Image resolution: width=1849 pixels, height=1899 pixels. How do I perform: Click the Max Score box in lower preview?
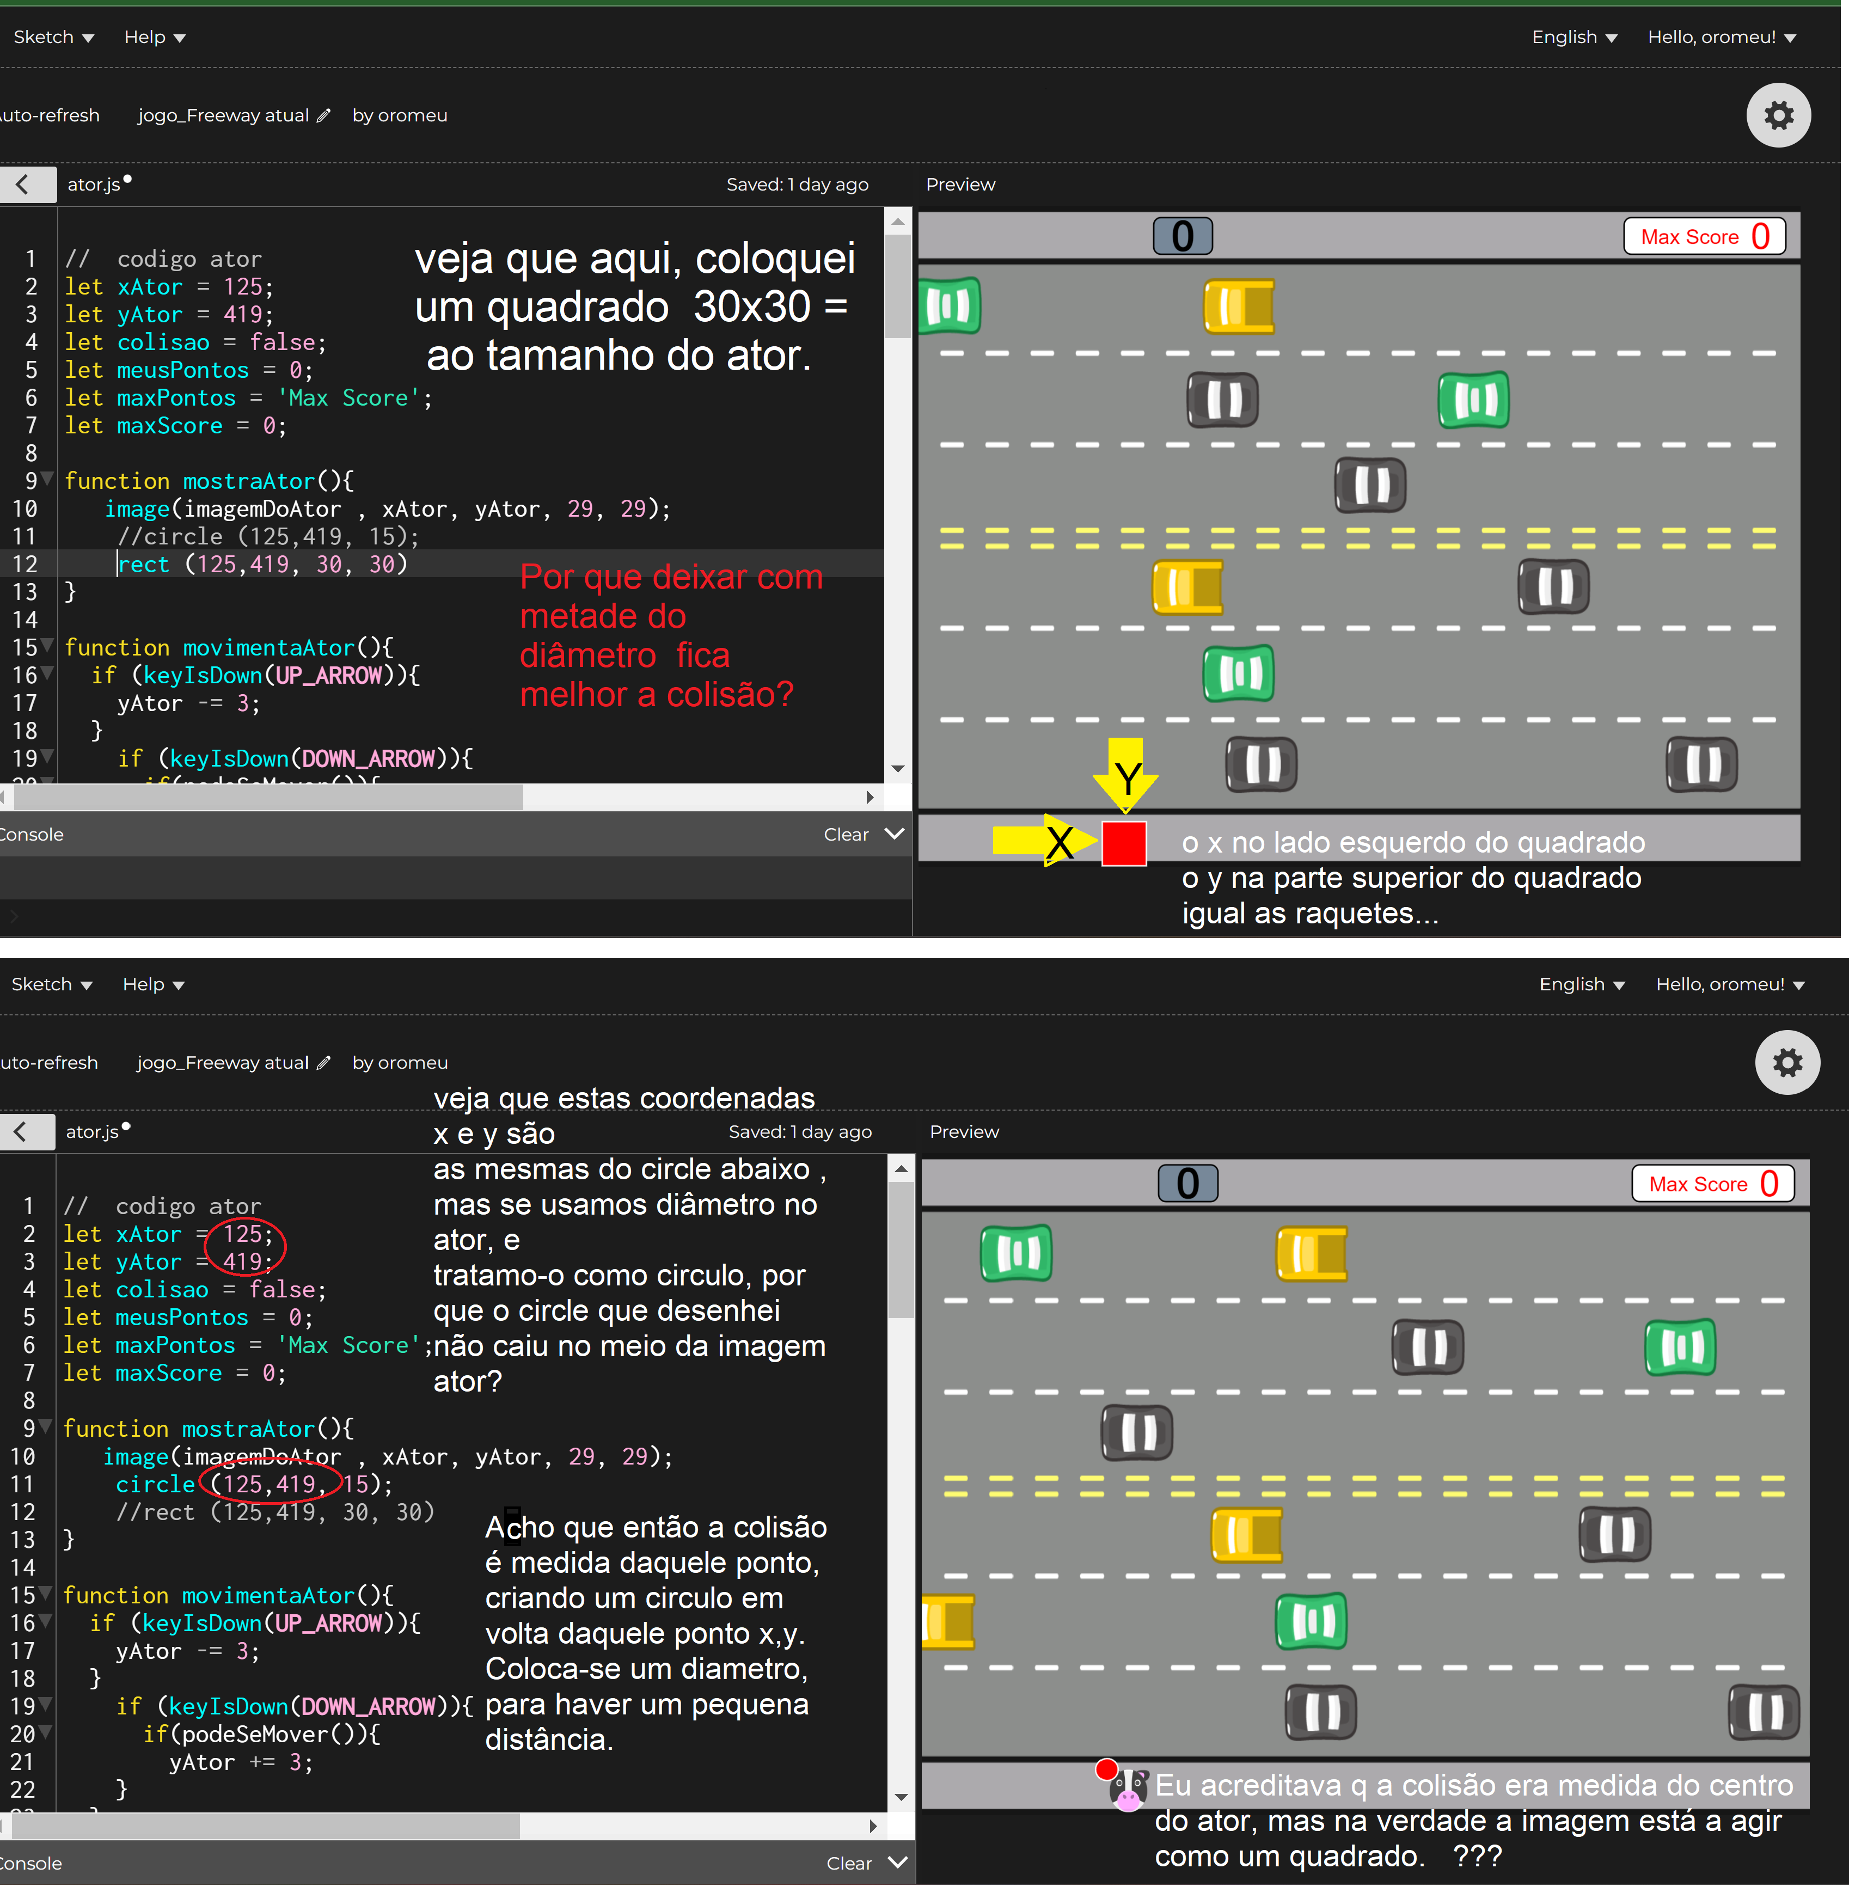pyautogui.click(x=1712, y=1184)
